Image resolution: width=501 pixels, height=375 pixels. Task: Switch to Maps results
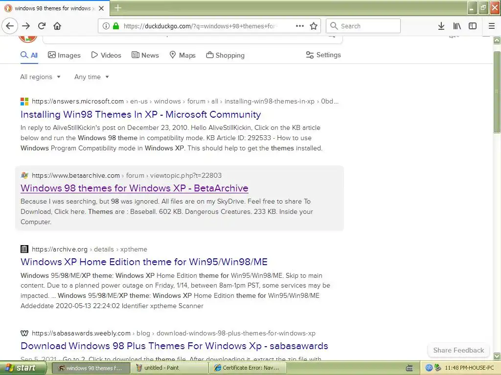(182, 55)
